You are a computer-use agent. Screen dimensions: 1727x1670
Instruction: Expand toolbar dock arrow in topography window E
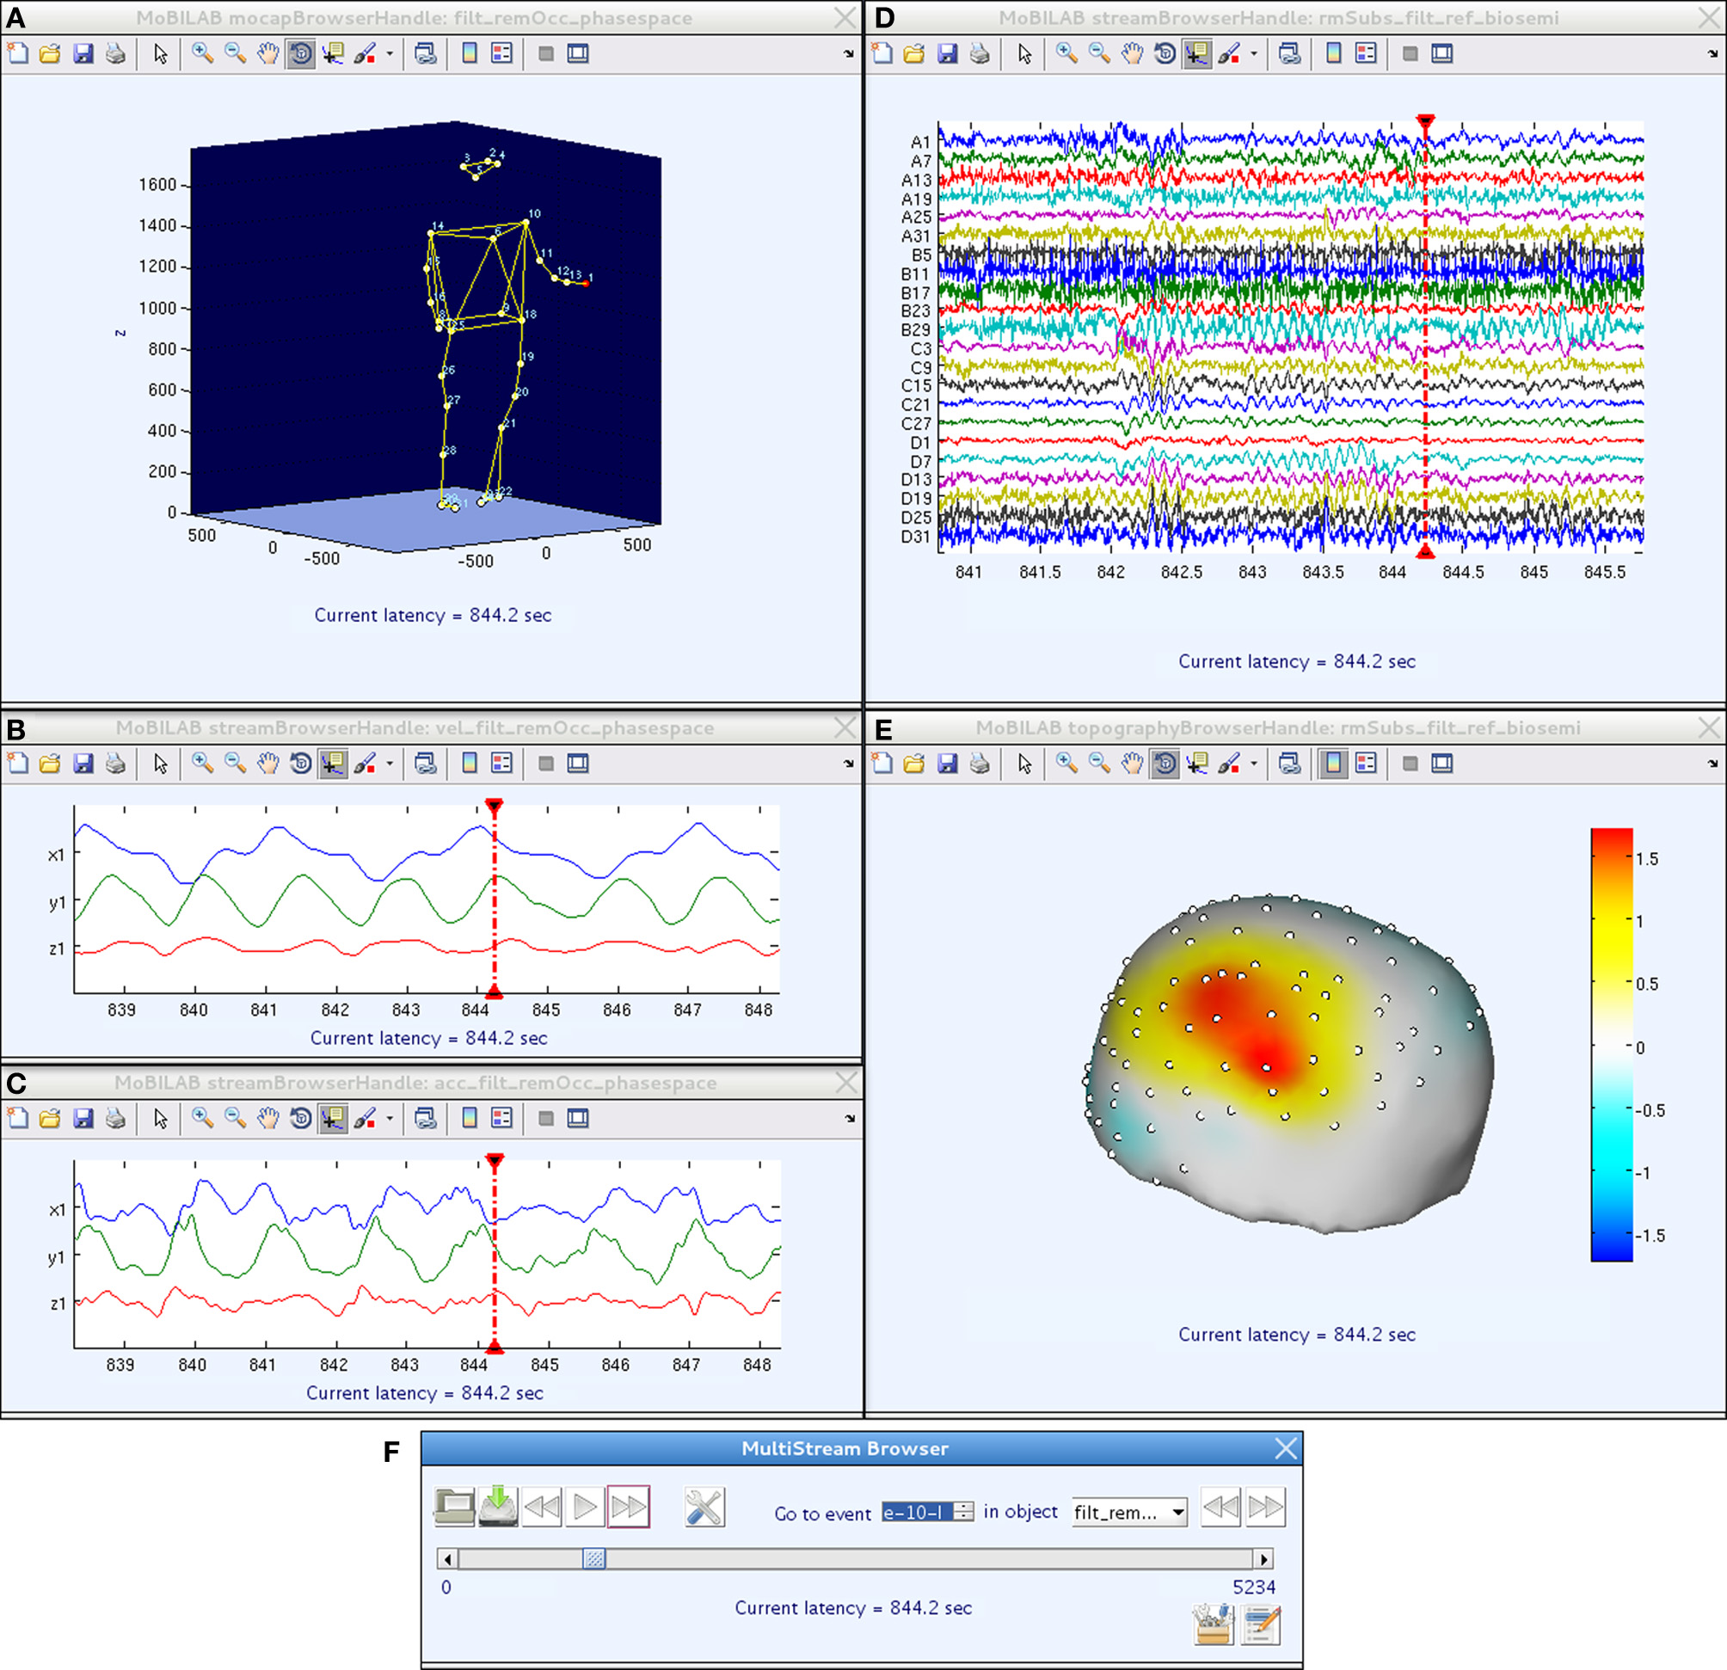pyautogui.click(x=1713, y=764)
